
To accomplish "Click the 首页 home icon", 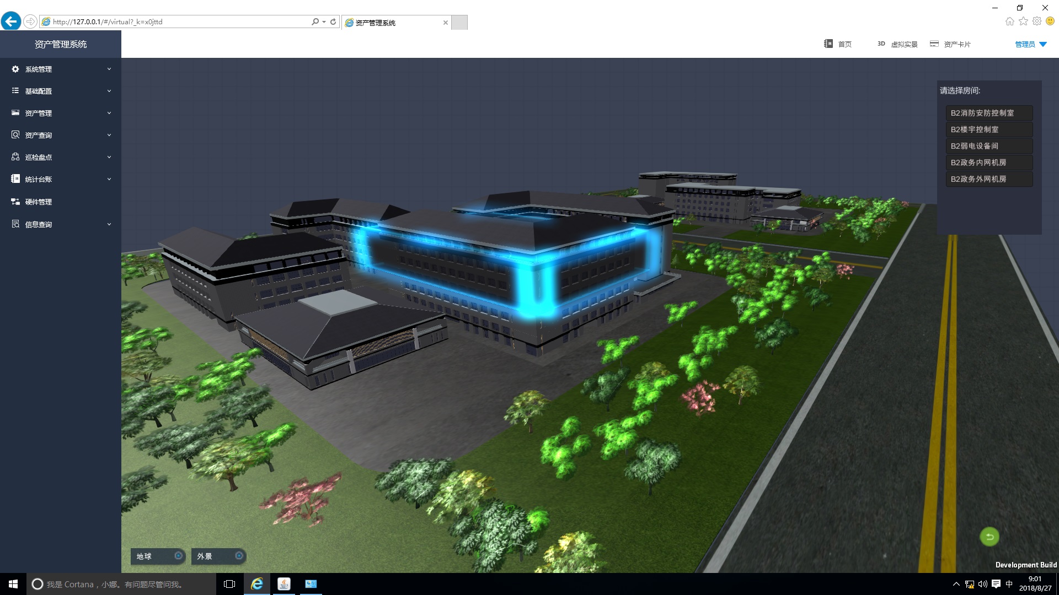I will click(x=828, y=44).
